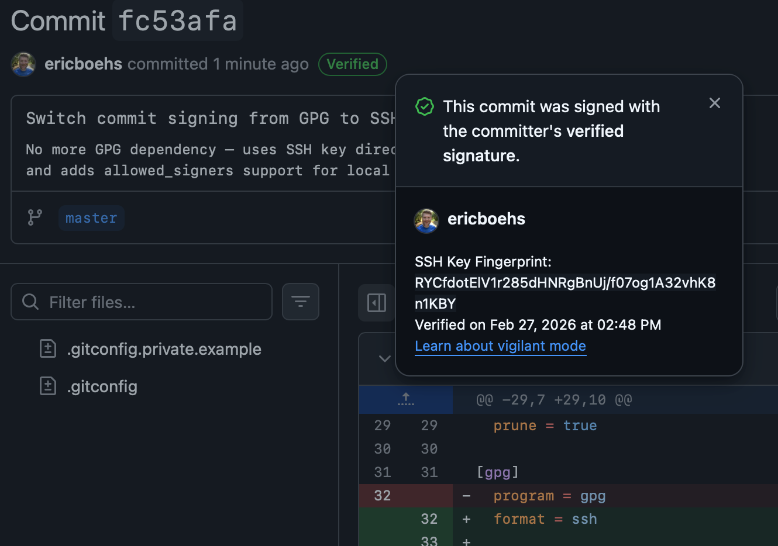Click the file icon next to .gitconfig
This screenshot has height=546, width=778.
click(47, 386)
